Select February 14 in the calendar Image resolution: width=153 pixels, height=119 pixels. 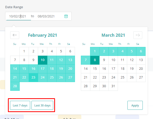15,69
